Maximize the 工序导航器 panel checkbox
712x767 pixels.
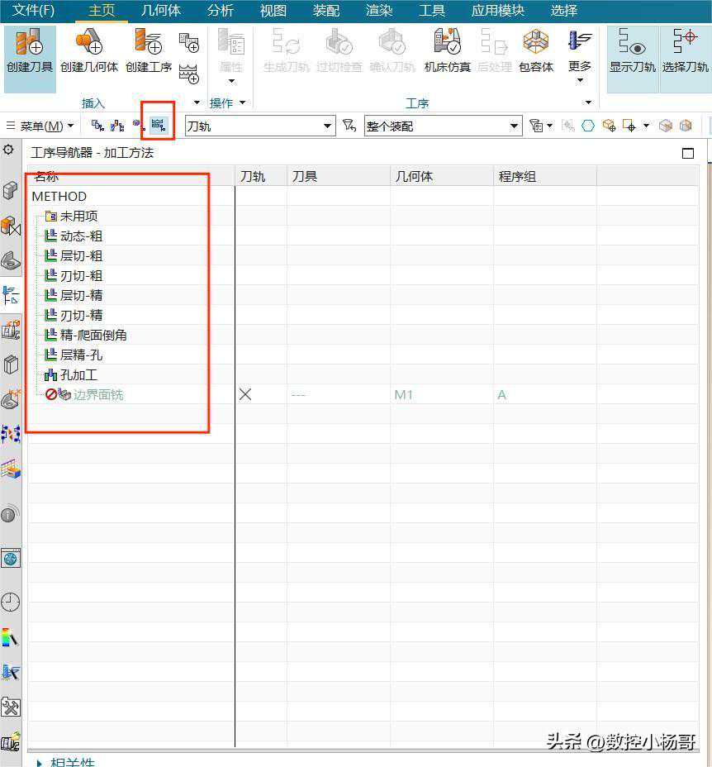click(688, 153)
